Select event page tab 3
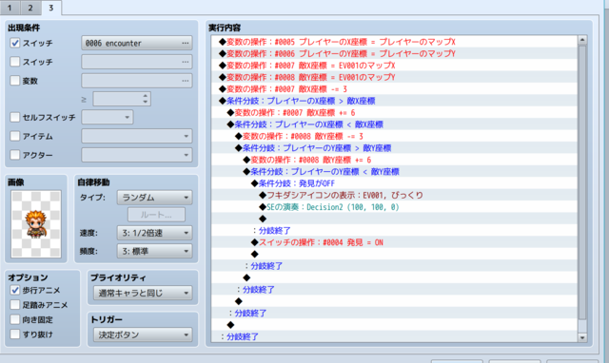This screenshot has width=609, height=363. point(50,8)
